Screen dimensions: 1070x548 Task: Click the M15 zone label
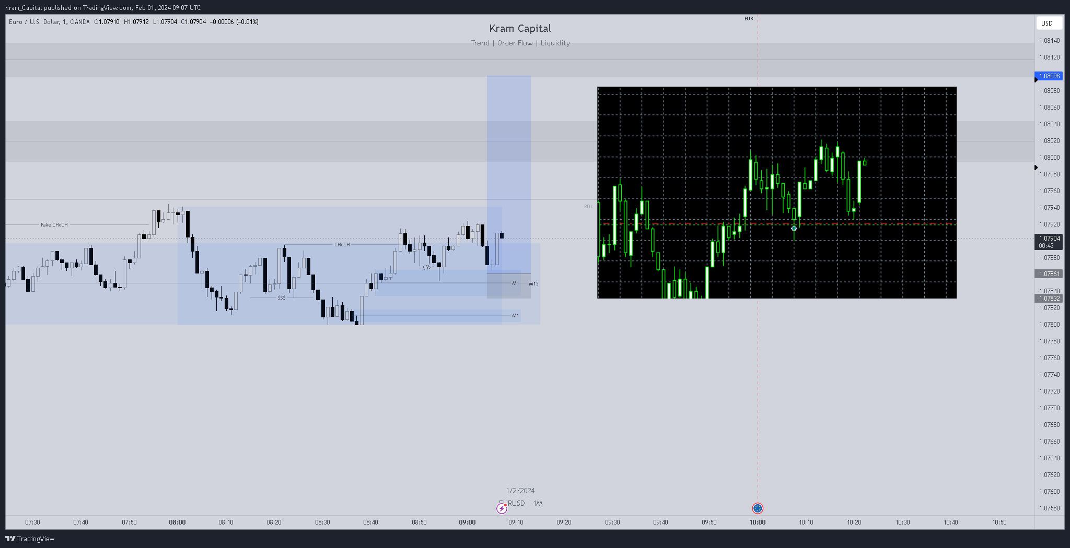coord(533,284)
